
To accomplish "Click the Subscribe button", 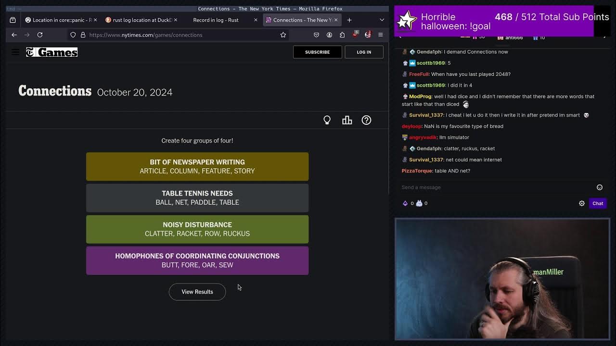I will [x=317, y=52].
